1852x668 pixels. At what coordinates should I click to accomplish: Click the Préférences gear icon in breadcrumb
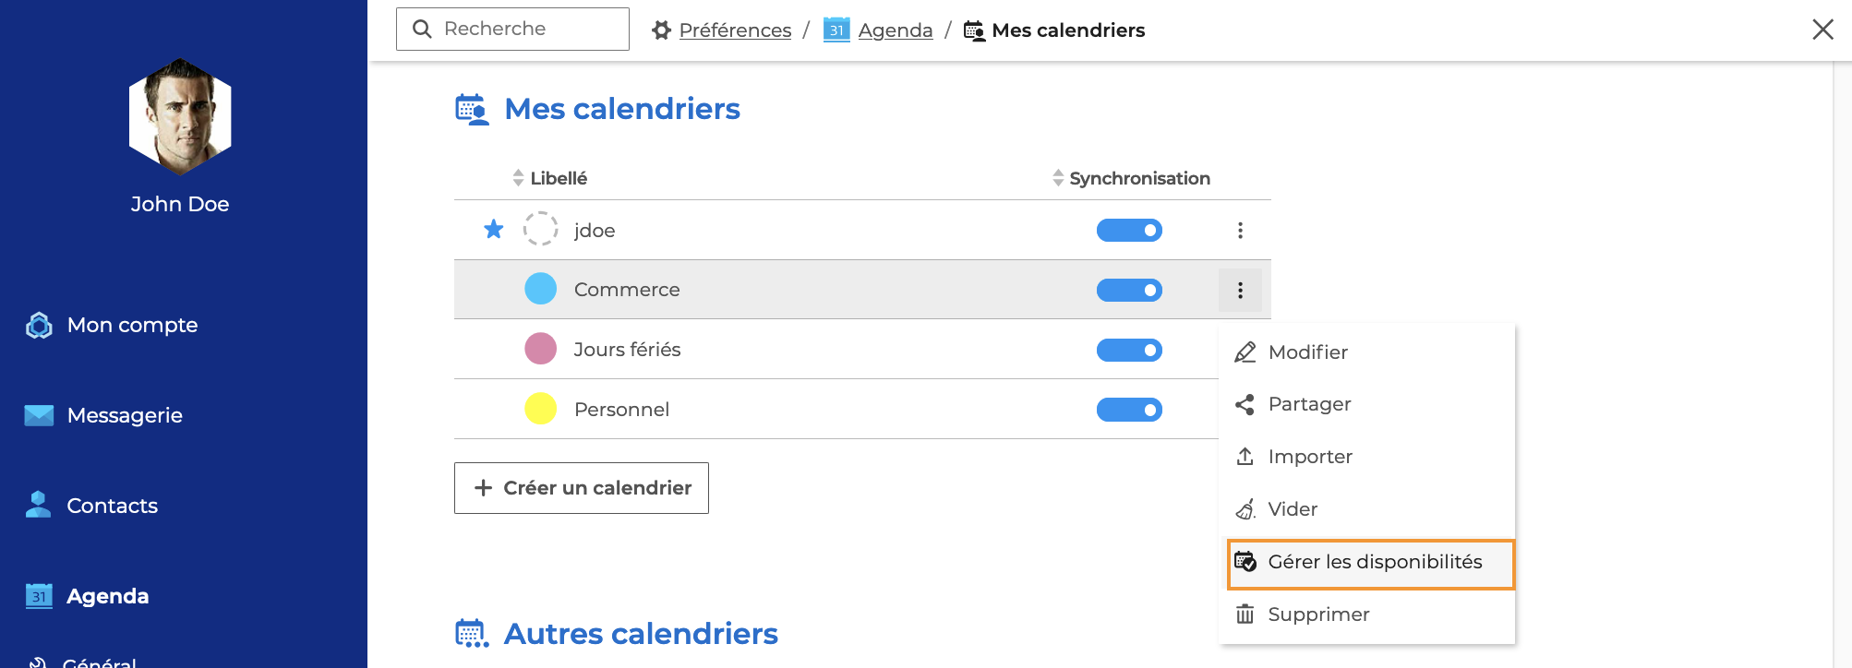click(661, 30)
